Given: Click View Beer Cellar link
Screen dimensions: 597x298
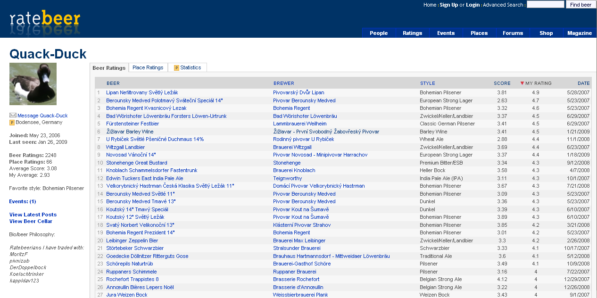Looking at the screenshot, I should (31, 221).
